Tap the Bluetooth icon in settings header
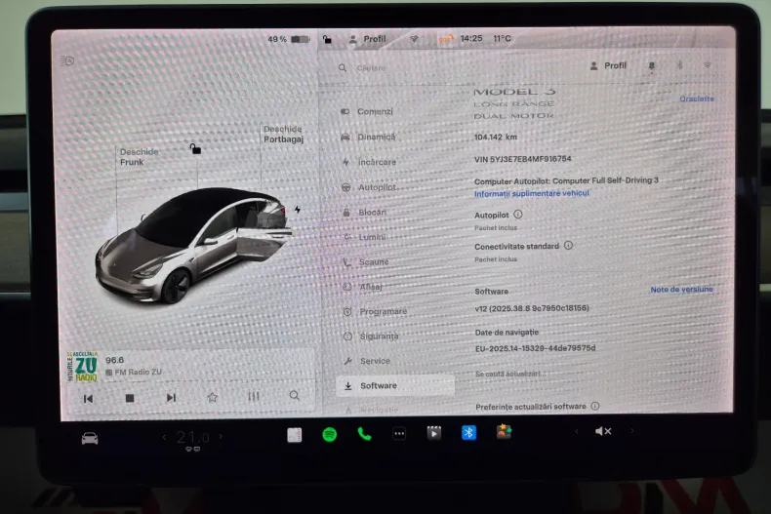 pyautogui.click(x=679, y=65)
